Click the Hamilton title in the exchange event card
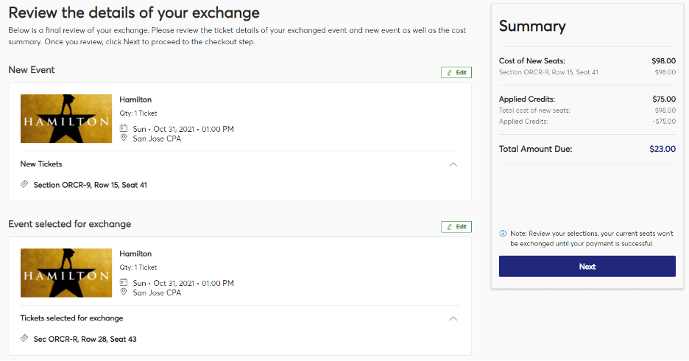 (135, 253)
